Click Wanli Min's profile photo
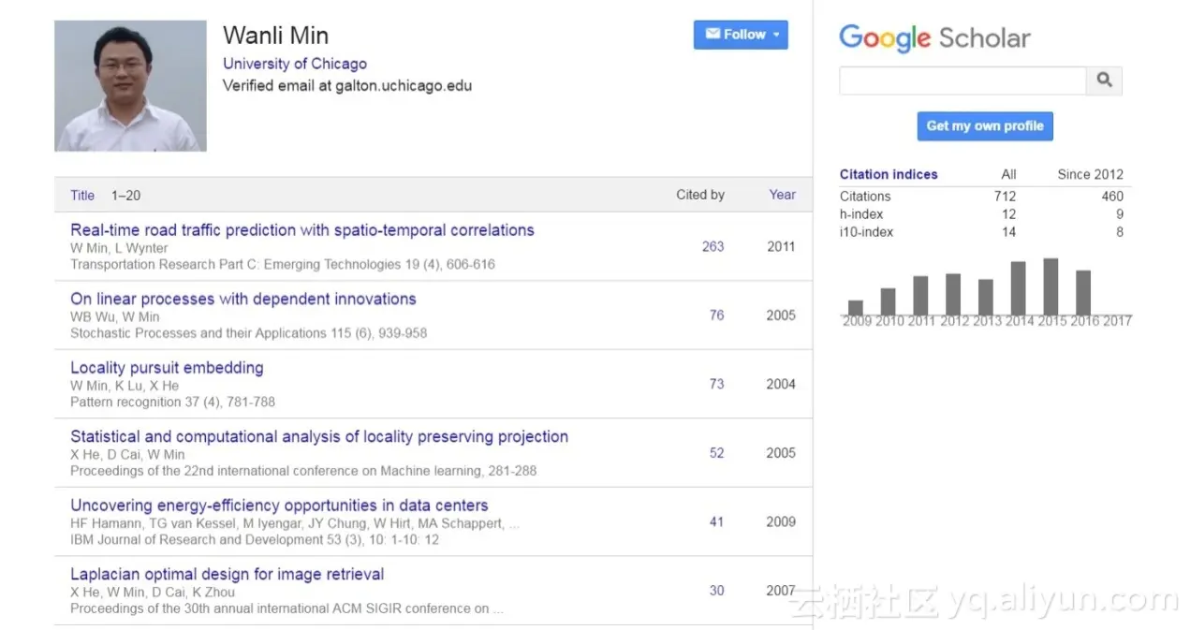 click(130, 86)
